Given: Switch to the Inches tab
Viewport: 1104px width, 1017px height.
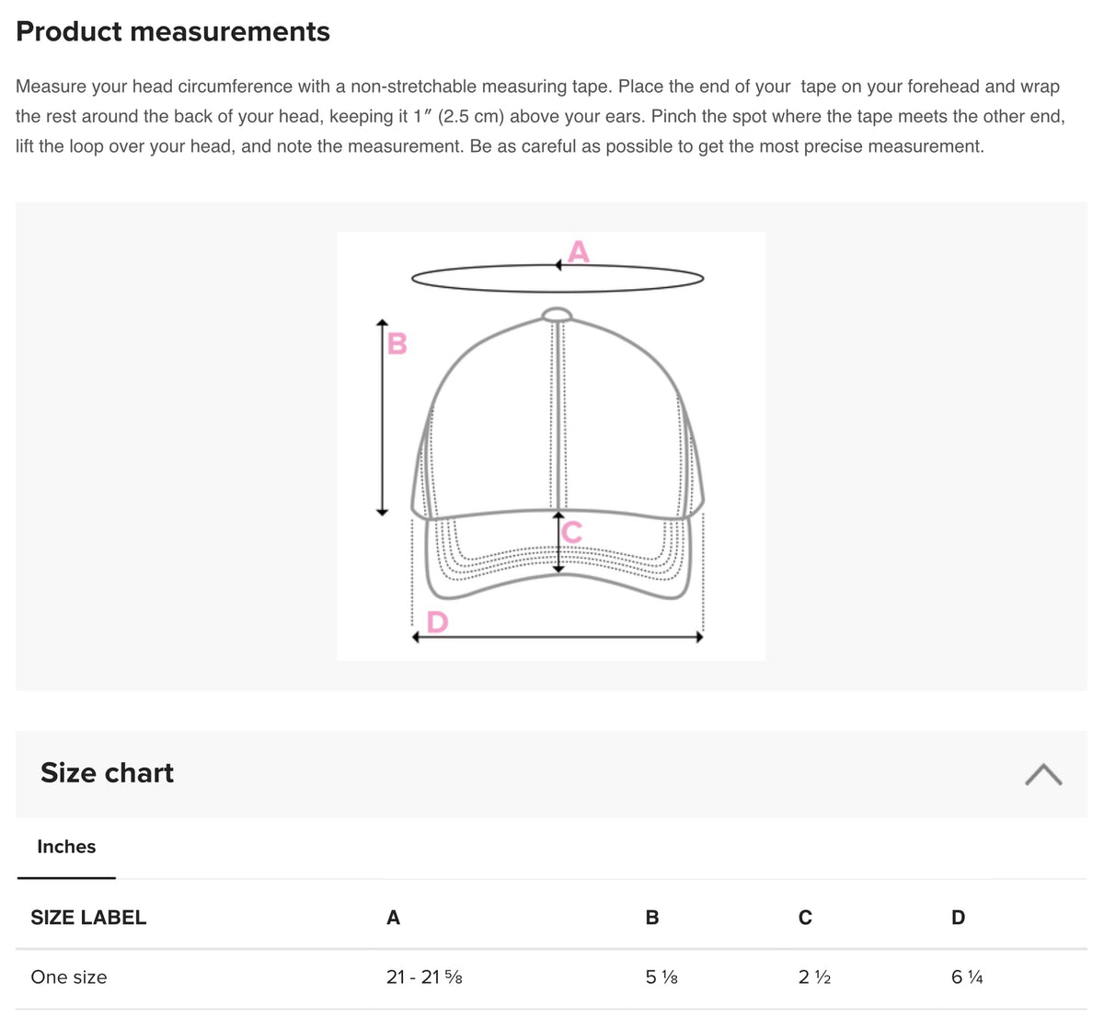Looking at the screenshot, I should point(66,846).
